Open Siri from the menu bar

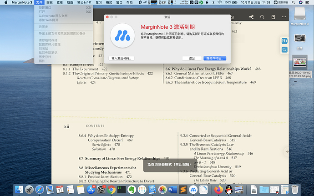pyautogui.click(x=300, y=2)
